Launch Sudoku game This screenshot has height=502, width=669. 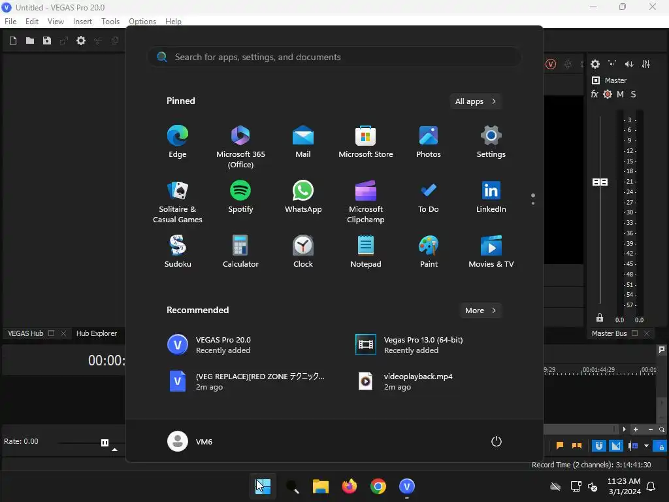pos(178,252)
